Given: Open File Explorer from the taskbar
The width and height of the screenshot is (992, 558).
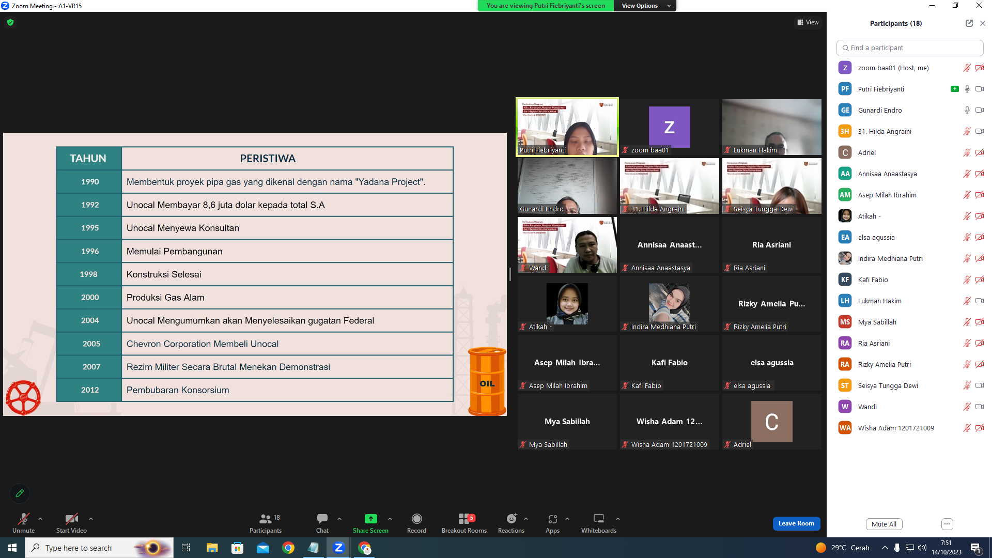Looking at the screenshot, I should click(x=212, y=548).
